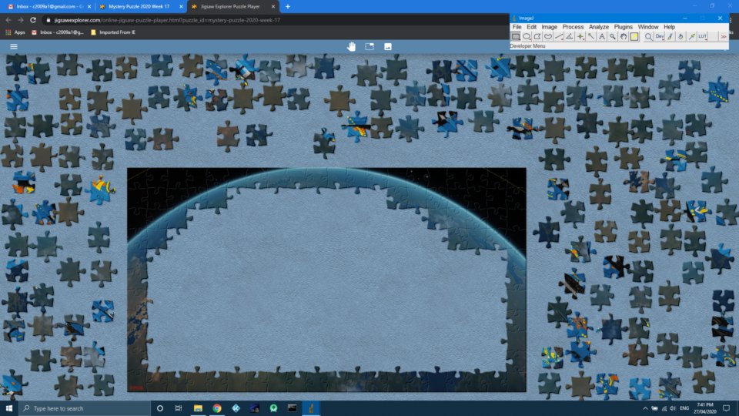Select the Scrolling hand tool in ImageJ

[x=624, y=36]
